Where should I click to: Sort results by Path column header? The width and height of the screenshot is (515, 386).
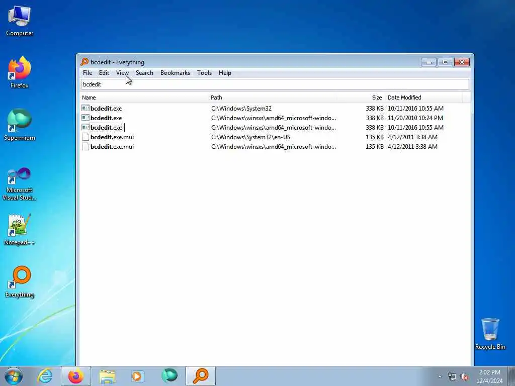click(273, 98)
